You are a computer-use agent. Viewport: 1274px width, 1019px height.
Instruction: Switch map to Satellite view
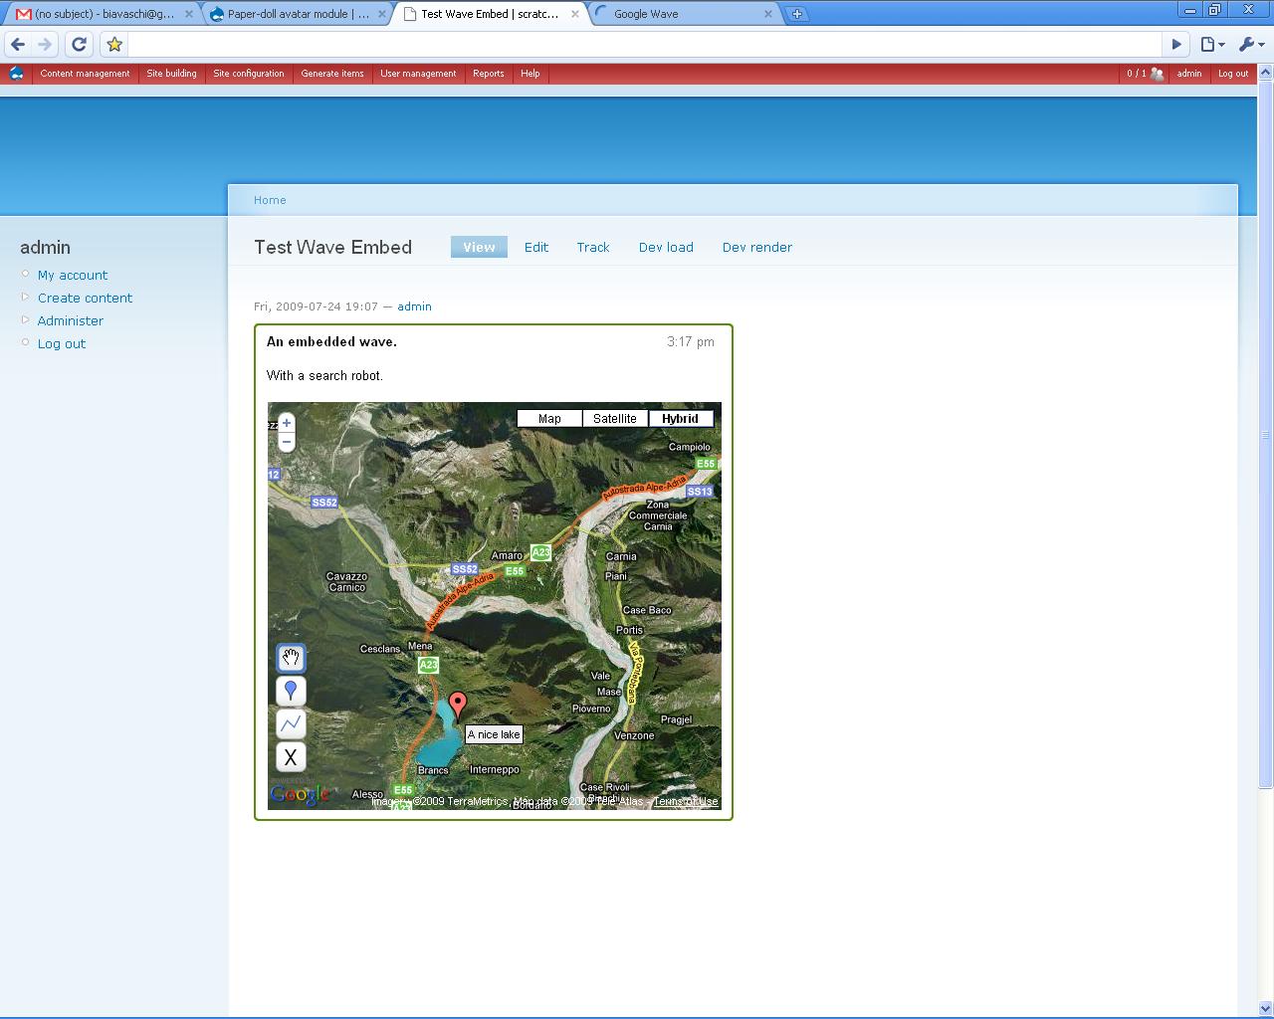click(x=615, y=419)
